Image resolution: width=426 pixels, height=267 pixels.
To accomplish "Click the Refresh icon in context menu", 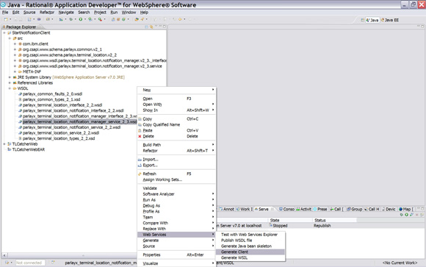I will pyautogui.click(x=140, y=174).
